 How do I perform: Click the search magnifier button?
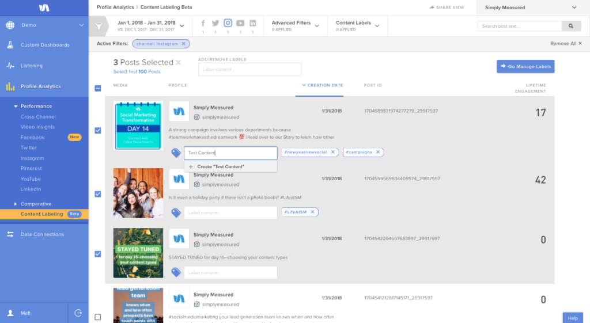pyautogui.click(x=571, y=26)
